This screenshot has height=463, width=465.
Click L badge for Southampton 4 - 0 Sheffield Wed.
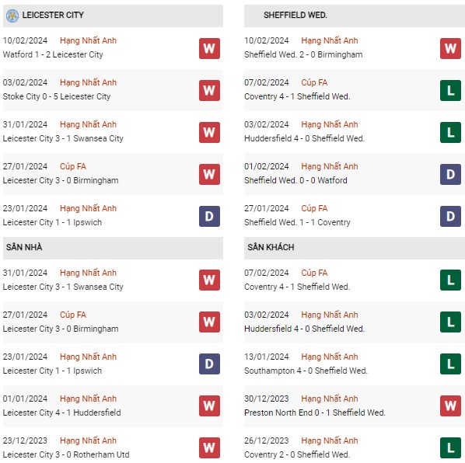(450, 364)
